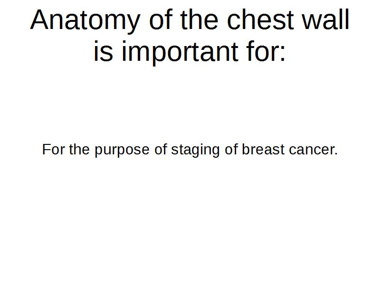Click the word "Anatomy" in the title
The height and width of the screenshot is (285, 380).
coord(85,20)
